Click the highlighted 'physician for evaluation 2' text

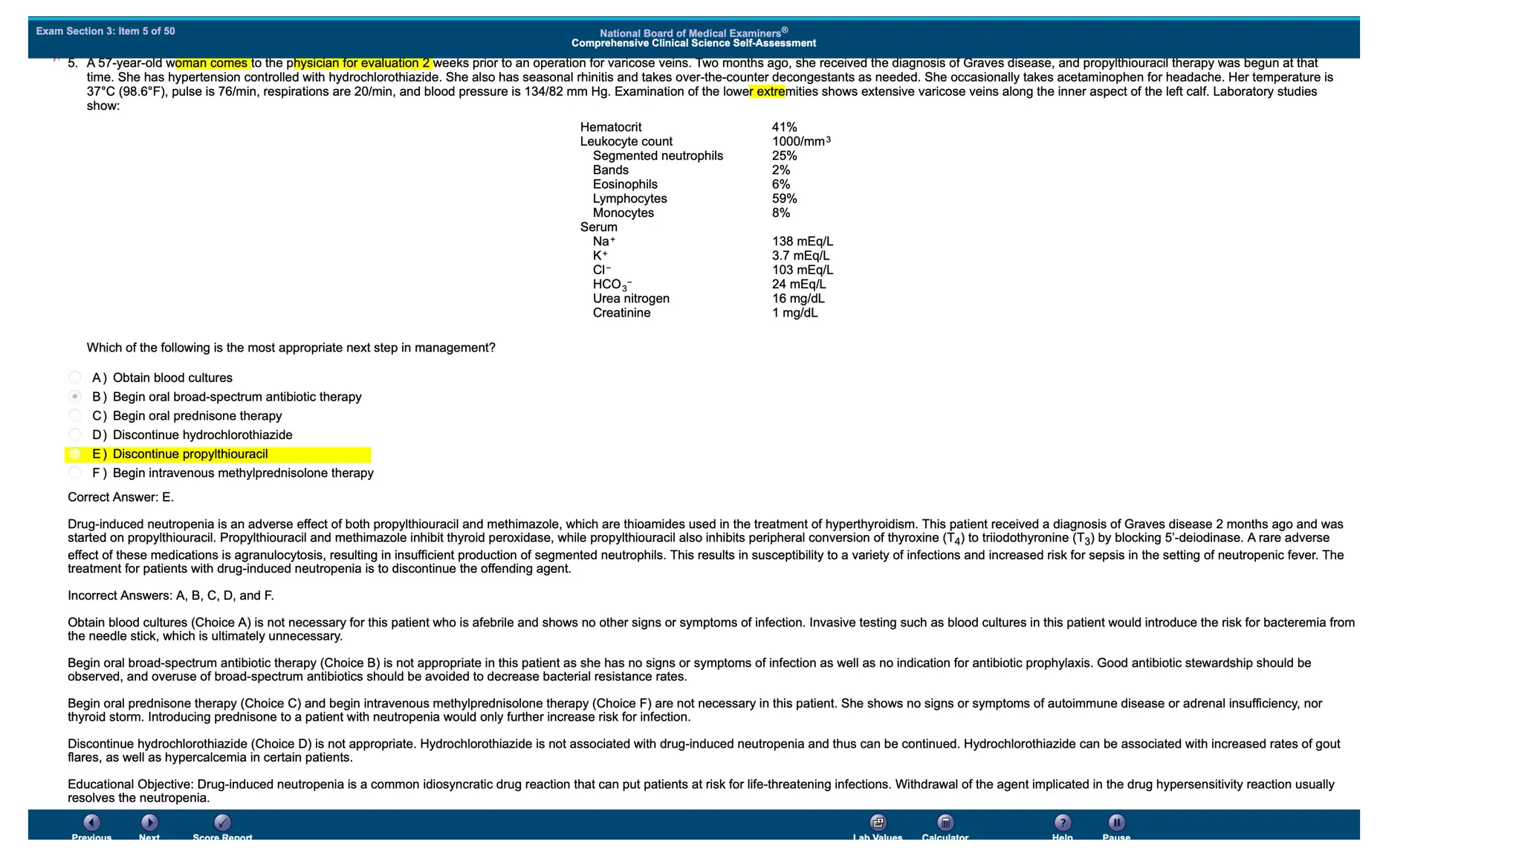coord(362,63)
